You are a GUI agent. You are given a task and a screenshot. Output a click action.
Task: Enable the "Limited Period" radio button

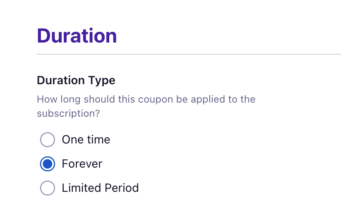(x=48, y=188)
